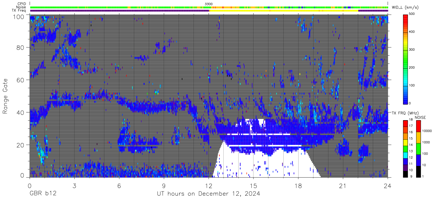Screen dimensions: 436x201
Task: Click the 15 tick label on time axis
Action: tap(254, 185)
